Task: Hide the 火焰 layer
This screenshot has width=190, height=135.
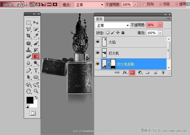Action: click(x=98, y=42)
